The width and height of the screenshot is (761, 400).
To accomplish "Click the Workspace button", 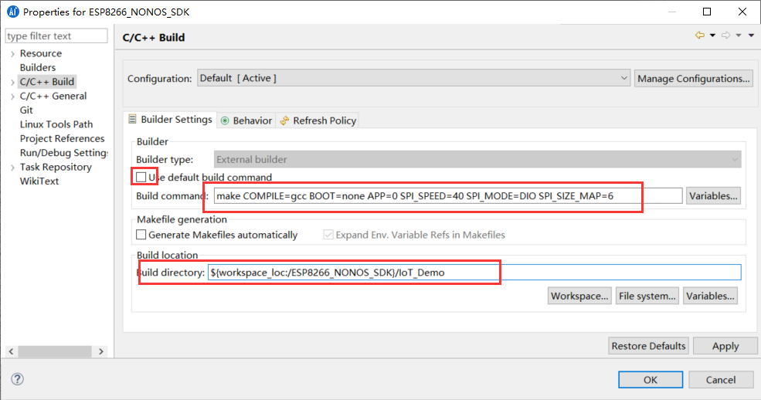I will coord(579,296).
